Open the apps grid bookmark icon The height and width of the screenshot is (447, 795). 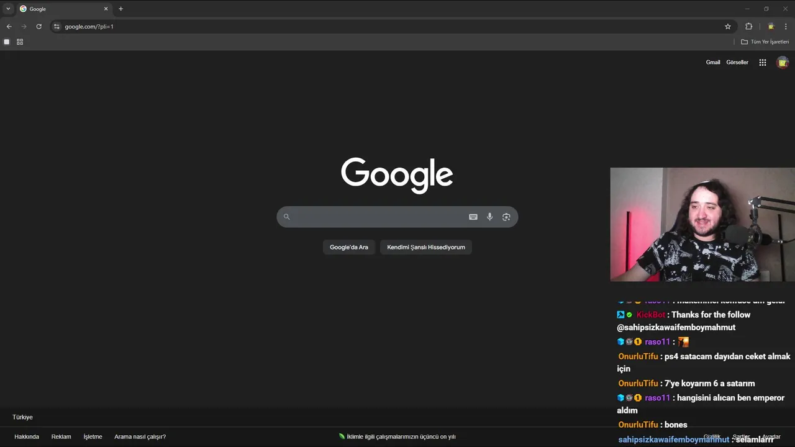coord(20,42)
